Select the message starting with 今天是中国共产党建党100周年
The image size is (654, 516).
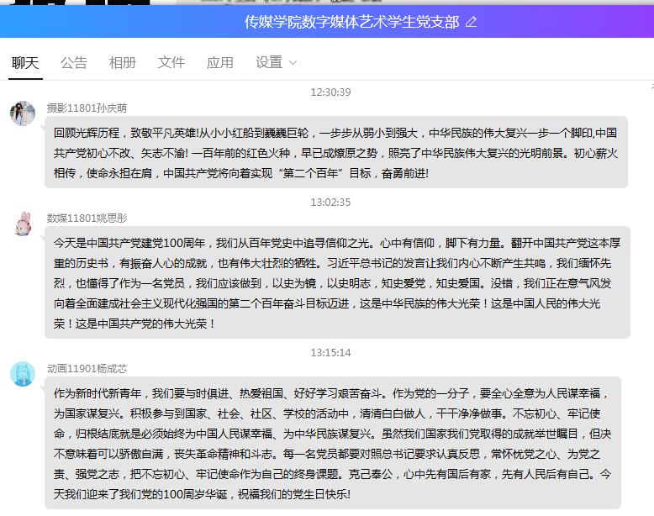[x=336, y=282]
